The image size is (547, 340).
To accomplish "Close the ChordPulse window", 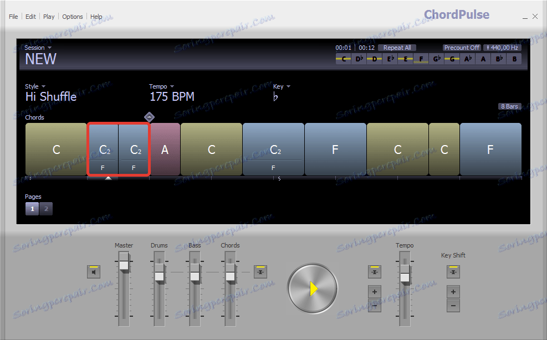I will [x=535, y=17].
